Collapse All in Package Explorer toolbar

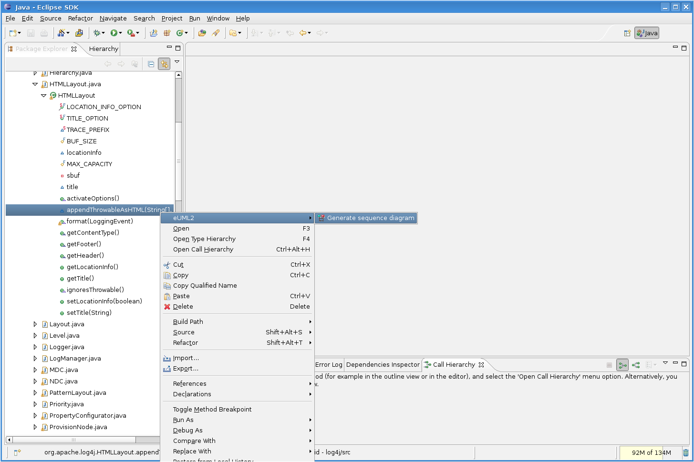[151, 63]
